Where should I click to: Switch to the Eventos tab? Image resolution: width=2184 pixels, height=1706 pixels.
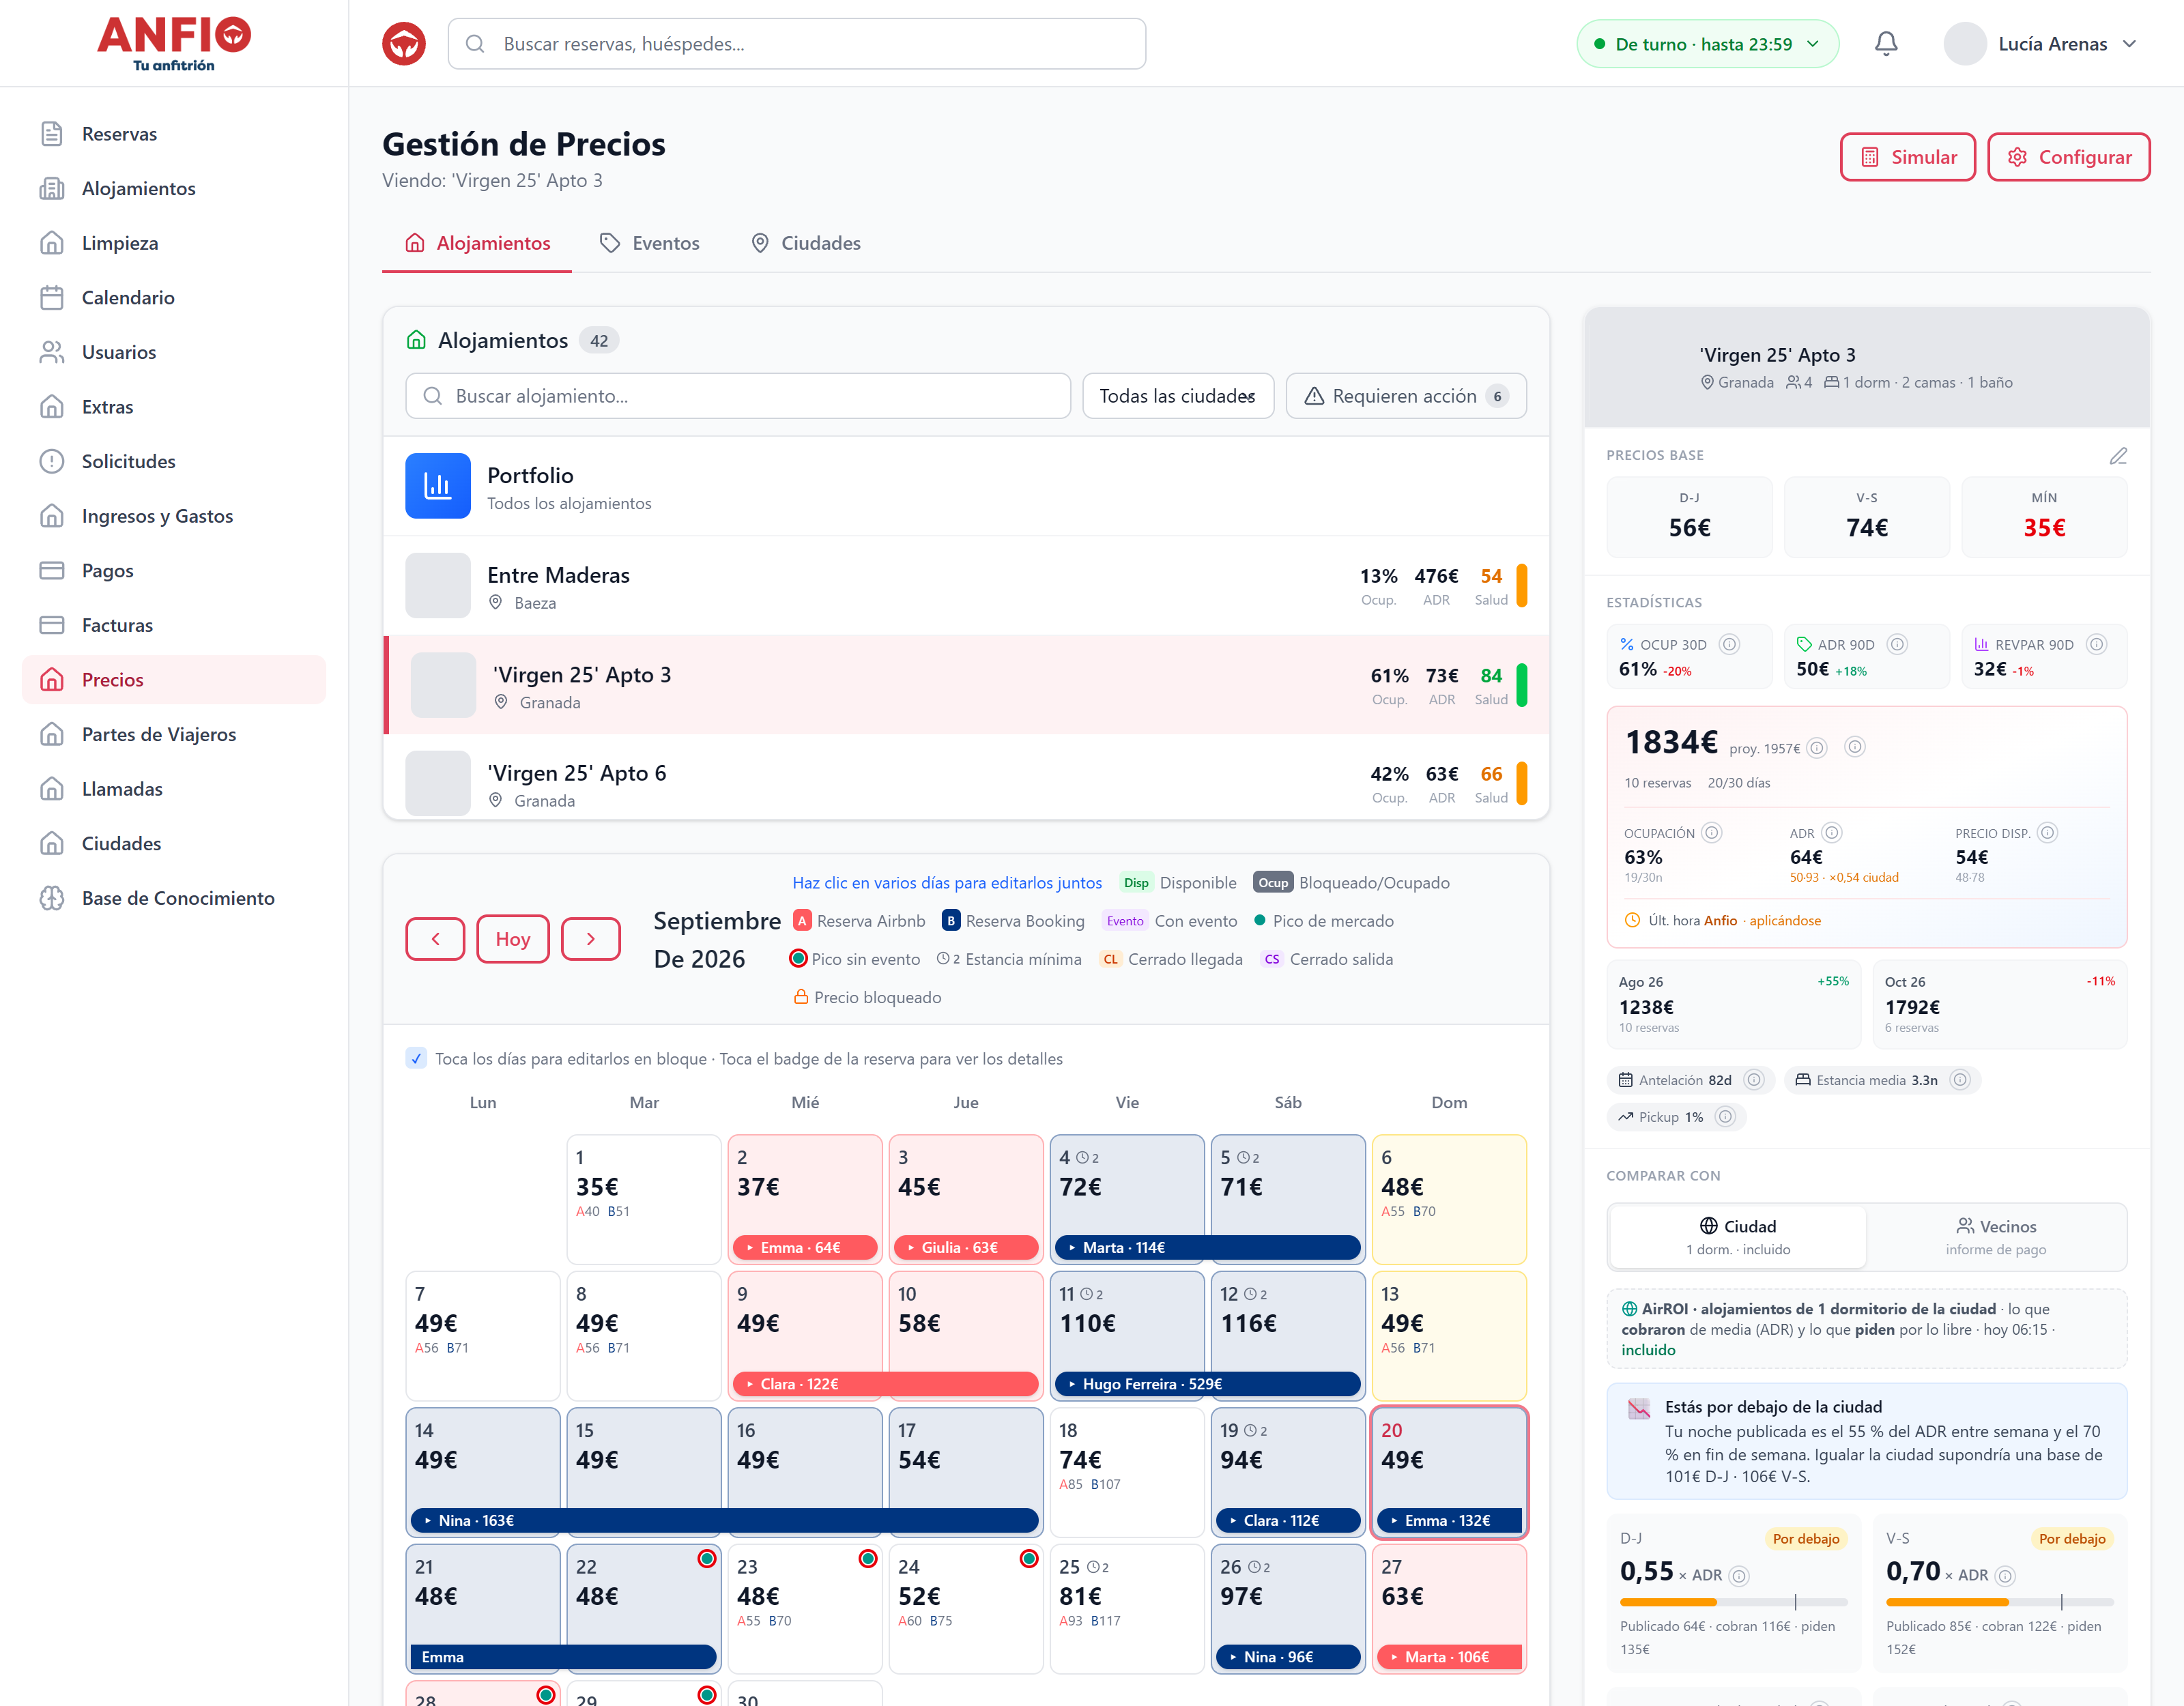click(650, 243)
